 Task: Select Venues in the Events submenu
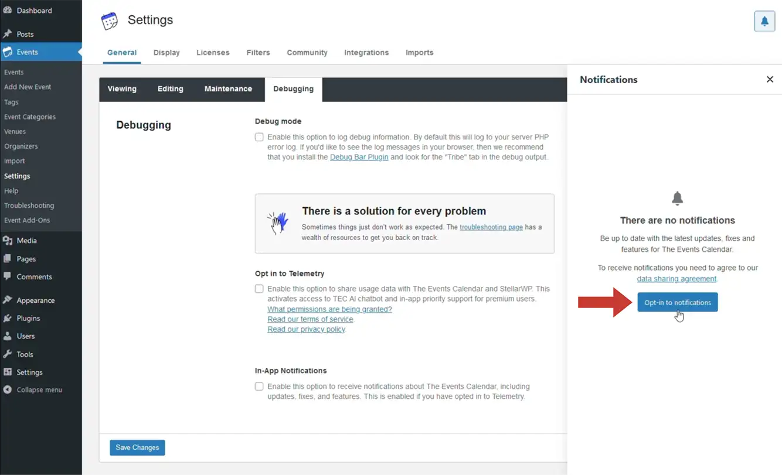pos(15,132)
